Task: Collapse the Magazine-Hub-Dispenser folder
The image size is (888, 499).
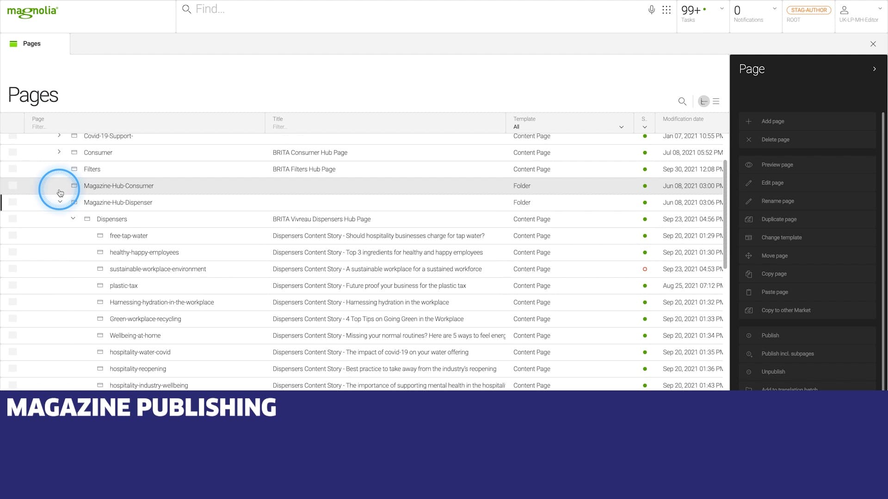Action: [60, 201]
